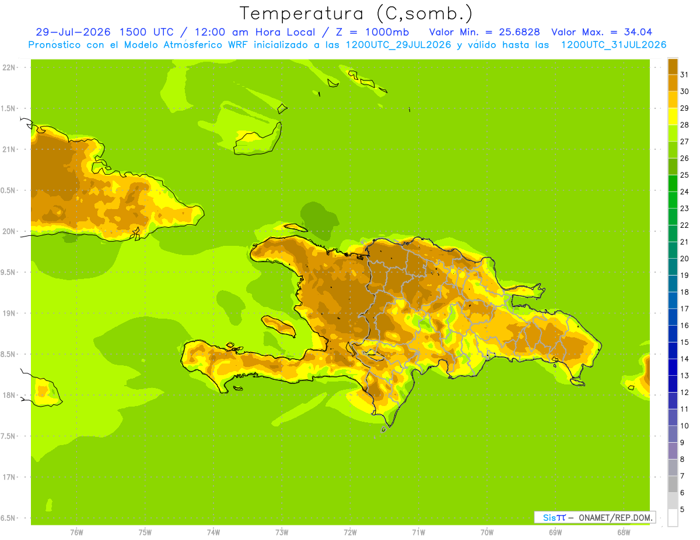Click the "19N" latitude axis label
Screen dimensions: 700x540
[x=9, y=313]
